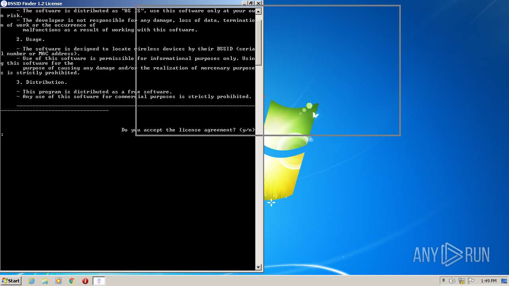Open Windows Media Player taskbar icon
Image resolution: width=509 pixels, height=286 pixels.
tap(58, 281)
